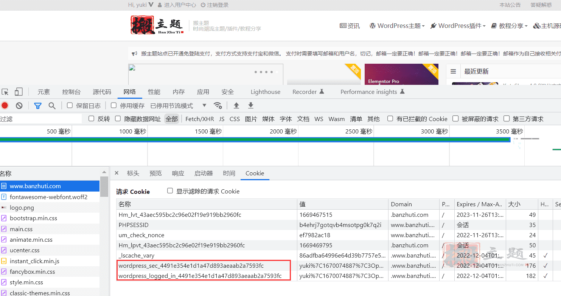The height and width of the screenshot is (296, 561).
Task: Click the Elementor Pro thumbnail
Action: 401,74
